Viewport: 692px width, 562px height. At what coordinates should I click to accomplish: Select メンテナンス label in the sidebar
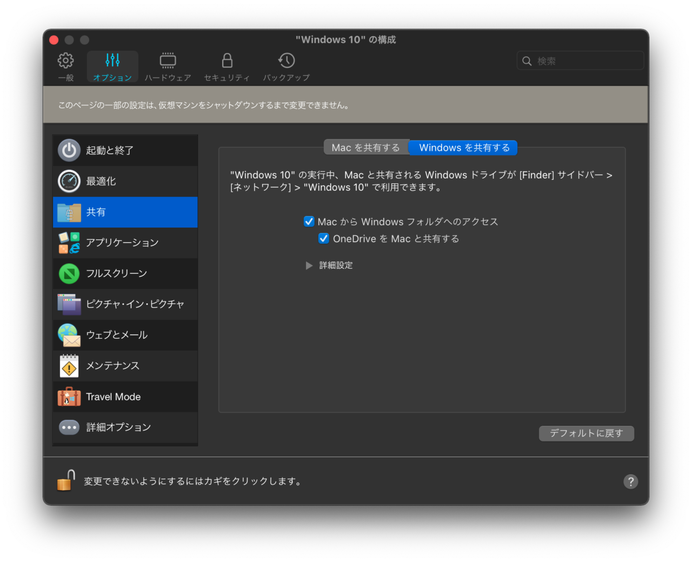(113, 366)
